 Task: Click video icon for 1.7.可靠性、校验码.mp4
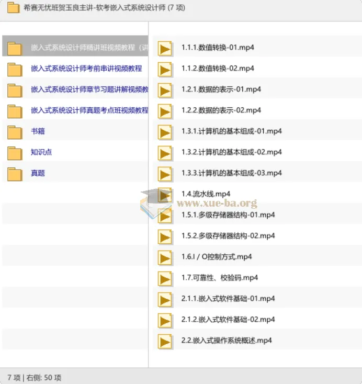pos(165,279)
